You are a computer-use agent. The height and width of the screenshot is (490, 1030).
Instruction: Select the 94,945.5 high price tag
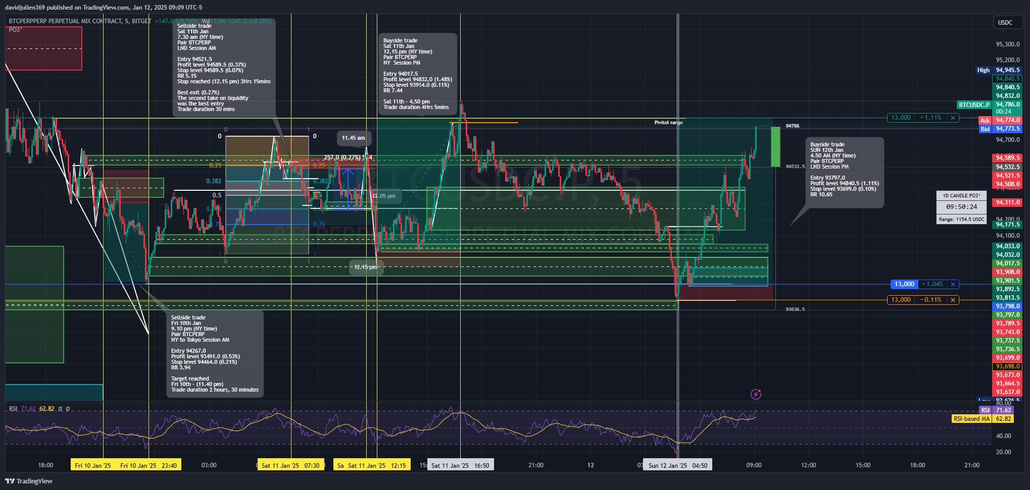pos(1008,70)
